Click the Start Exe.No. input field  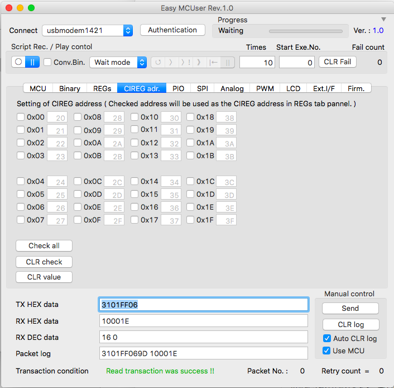tap(297, 62)
